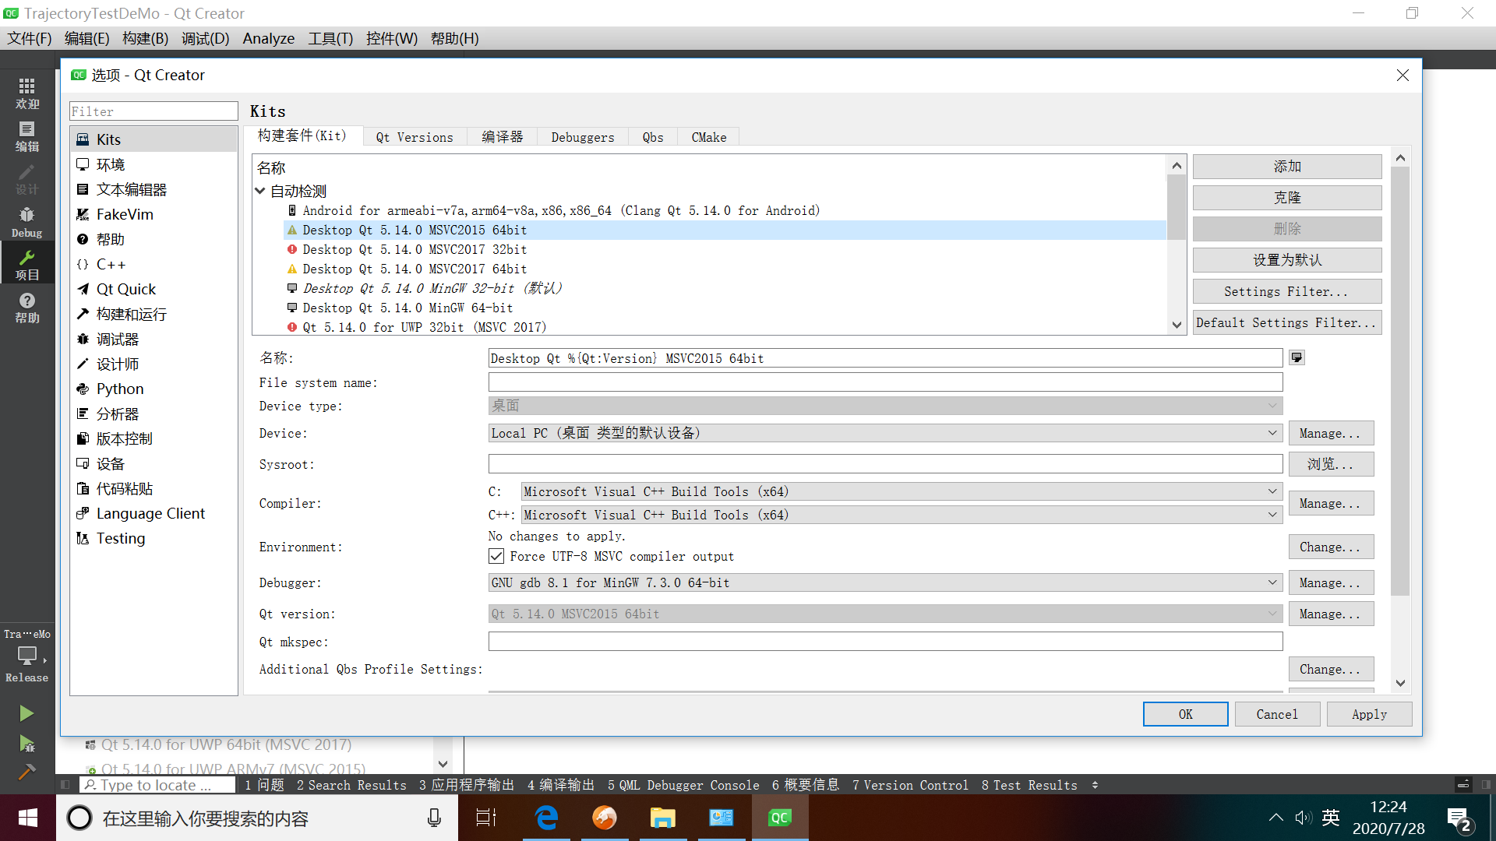Click the Filter input field
1496x841 pixels.
tap(153, 111)
